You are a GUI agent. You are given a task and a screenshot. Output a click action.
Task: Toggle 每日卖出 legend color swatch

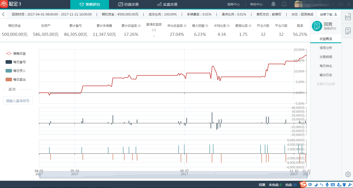pyautogui.click(x=9, y=79)
